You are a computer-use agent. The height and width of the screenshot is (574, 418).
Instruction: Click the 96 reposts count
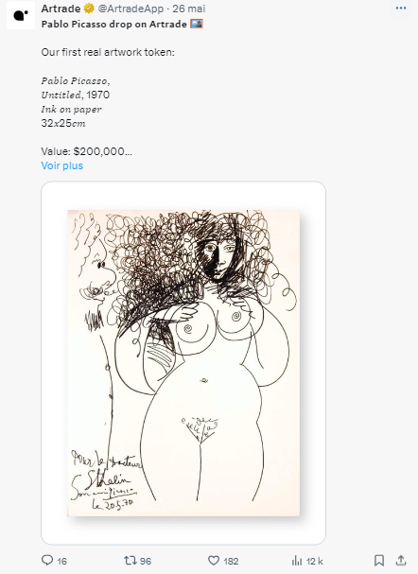point(146,561)
